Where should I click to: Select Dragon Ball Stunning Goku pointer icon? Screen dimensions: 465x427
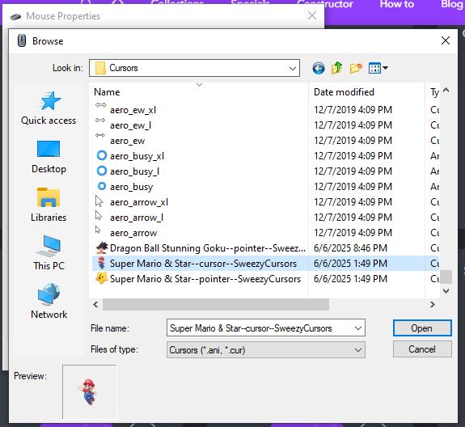[x=101, y=248]
